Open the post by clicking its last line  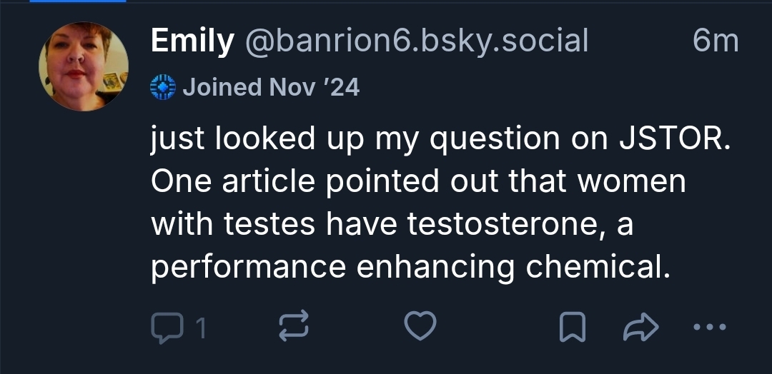click(412, 266)
